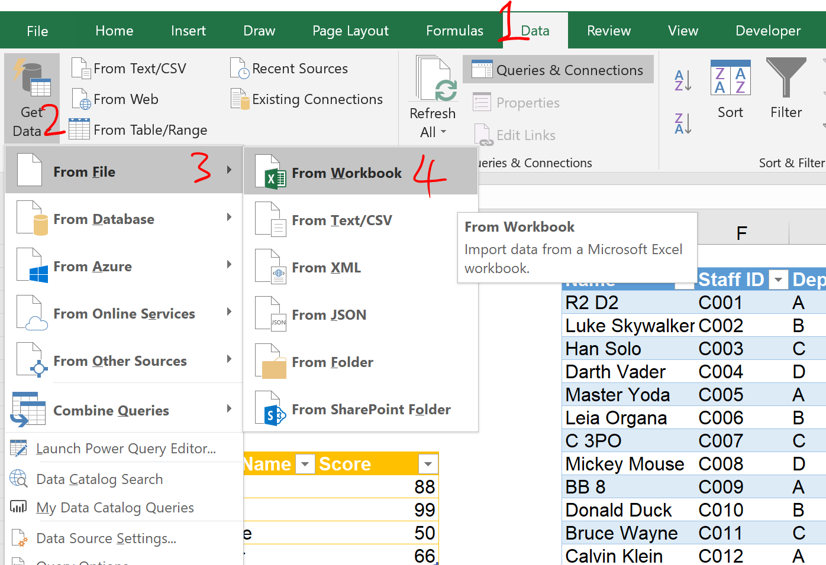Switch to the Formulas tab
The height and width of the screenshot is (565, 826).
click(x=454, y=31)
